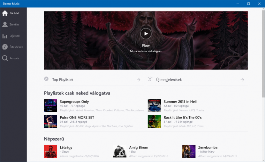Click the scrollbar up arrow
265x162 pixels.
pyautogui.click(x=263, y=9)
